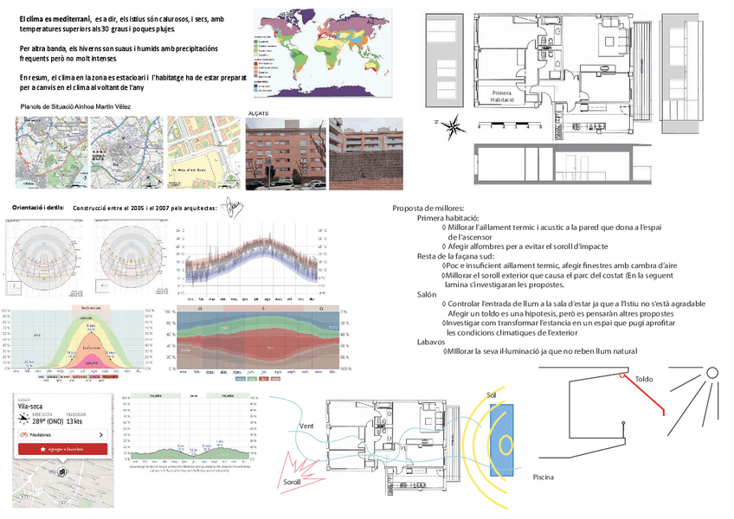Click the annual temperature curve chart
This screenshot has height=519, width=734.
coord(251,261)
